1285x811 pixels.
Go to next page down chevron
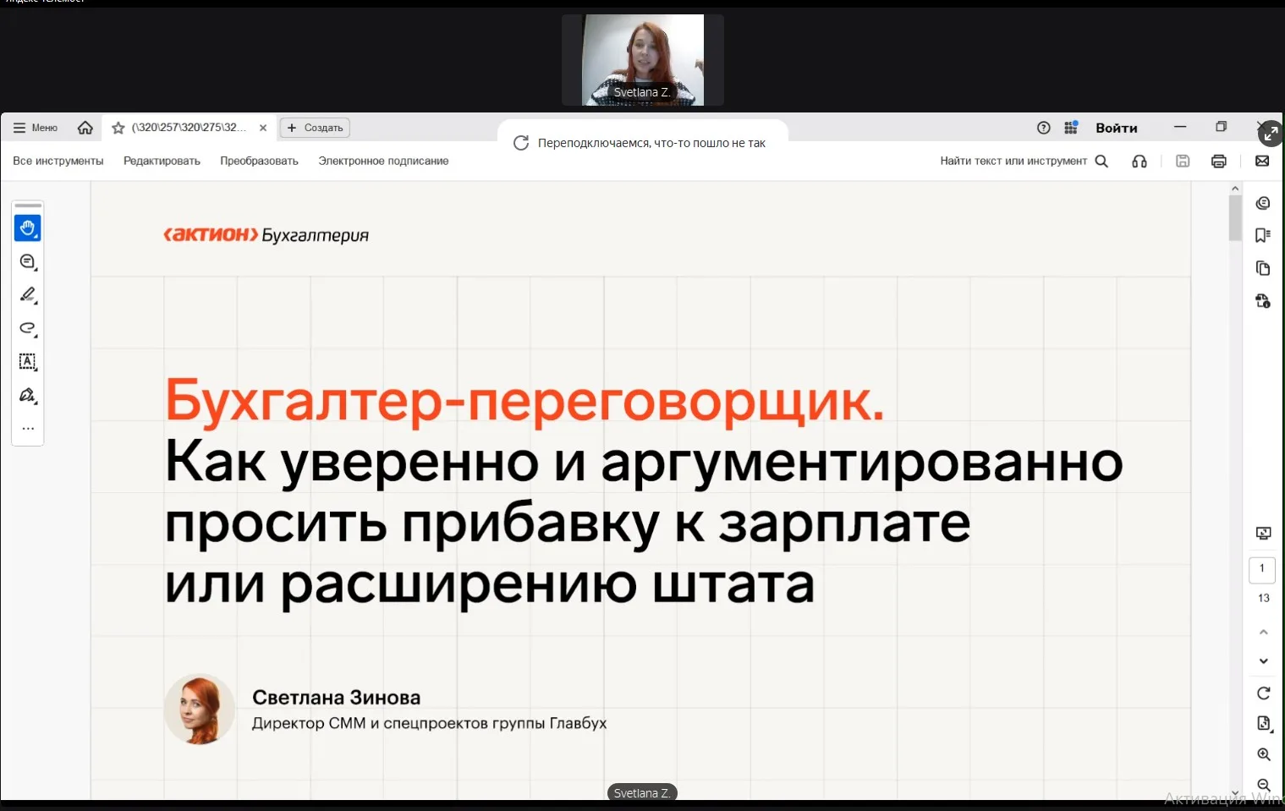point(1263,661)
